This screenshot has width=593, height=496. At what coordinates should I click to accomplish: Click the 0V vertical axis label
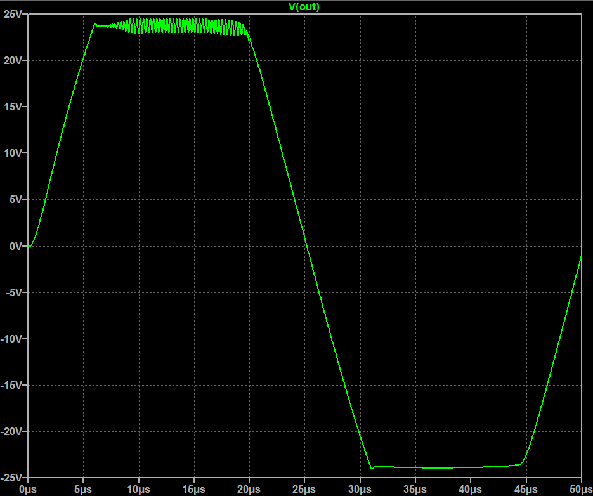click(x=15, y=246)
